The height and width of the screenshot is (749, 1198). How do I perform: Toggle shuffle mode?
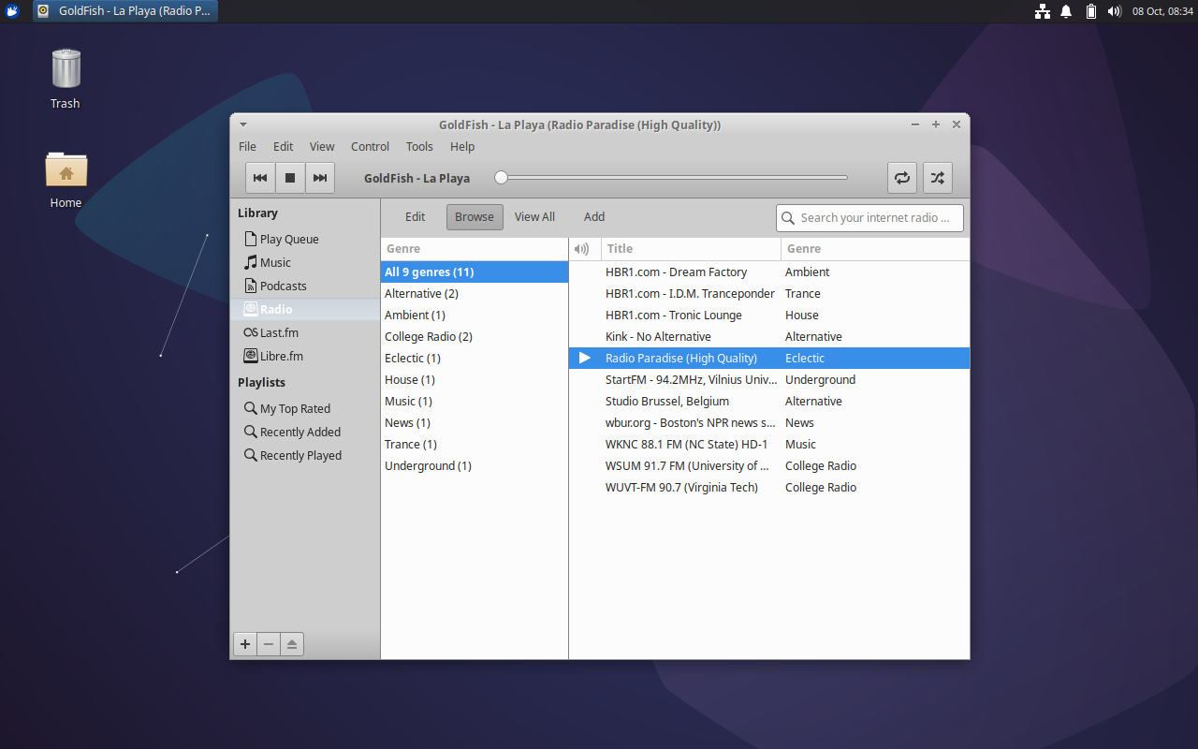click(x=938, y=178)
